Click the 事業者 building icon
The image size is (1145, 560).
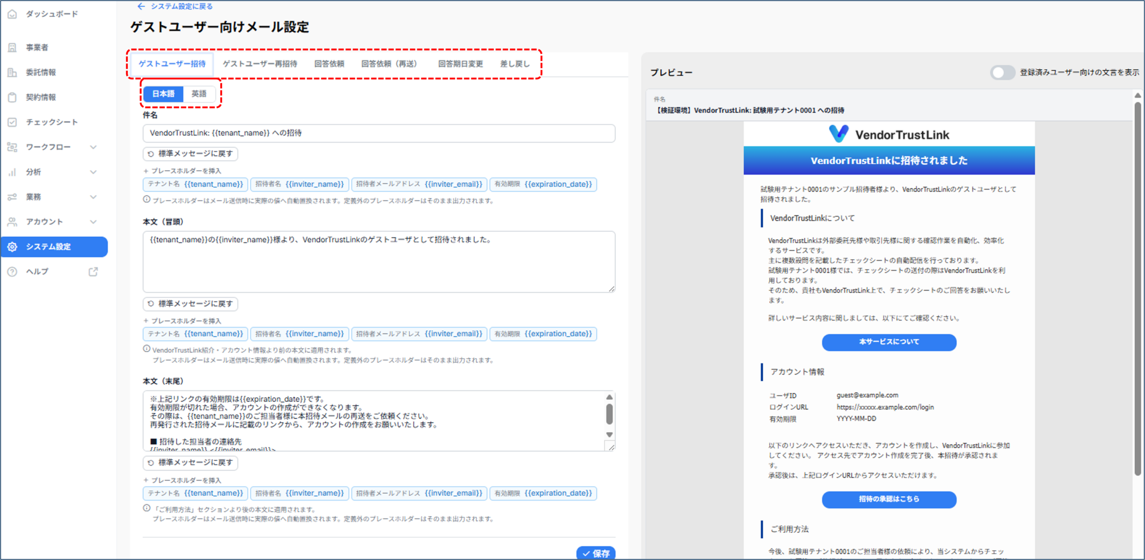point(13,47)
